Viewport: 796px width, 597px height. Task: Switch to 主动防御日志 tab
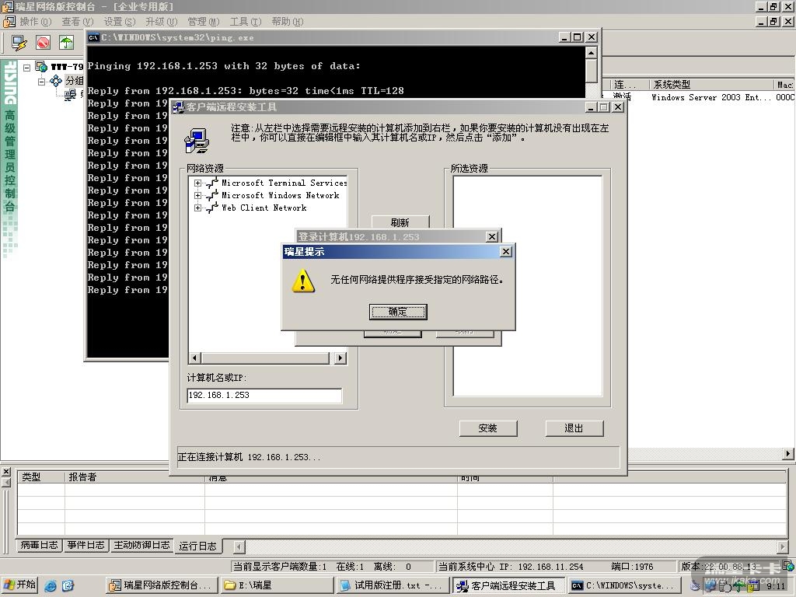click(x=141, y=545)
